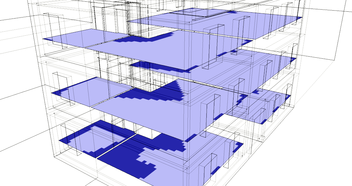Click the large central top-floor plane
This screenshot has height=186, width=352.
tap(168, 50)
